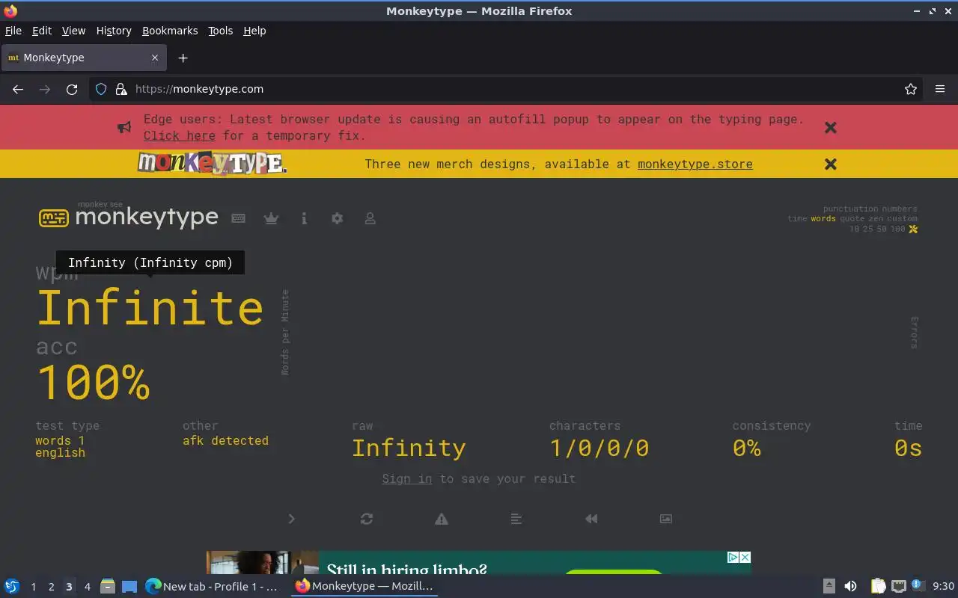Switch to workspace 1 in taskbar
The width and height of the screenshot is (958, 598).
[33, 587]
